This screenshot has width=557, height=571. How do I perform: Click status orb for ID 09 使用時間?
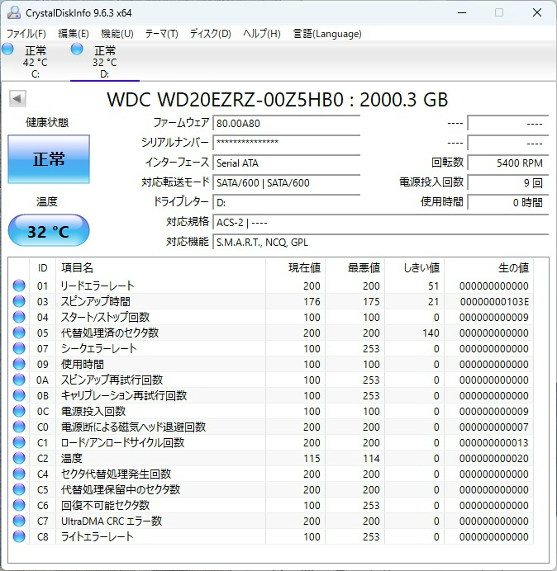pyautogui.click(x=19, y=364)
